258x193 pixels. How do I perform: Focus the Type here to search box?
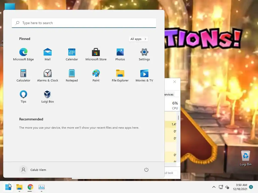pyautogui.click(x=84, y=23)
